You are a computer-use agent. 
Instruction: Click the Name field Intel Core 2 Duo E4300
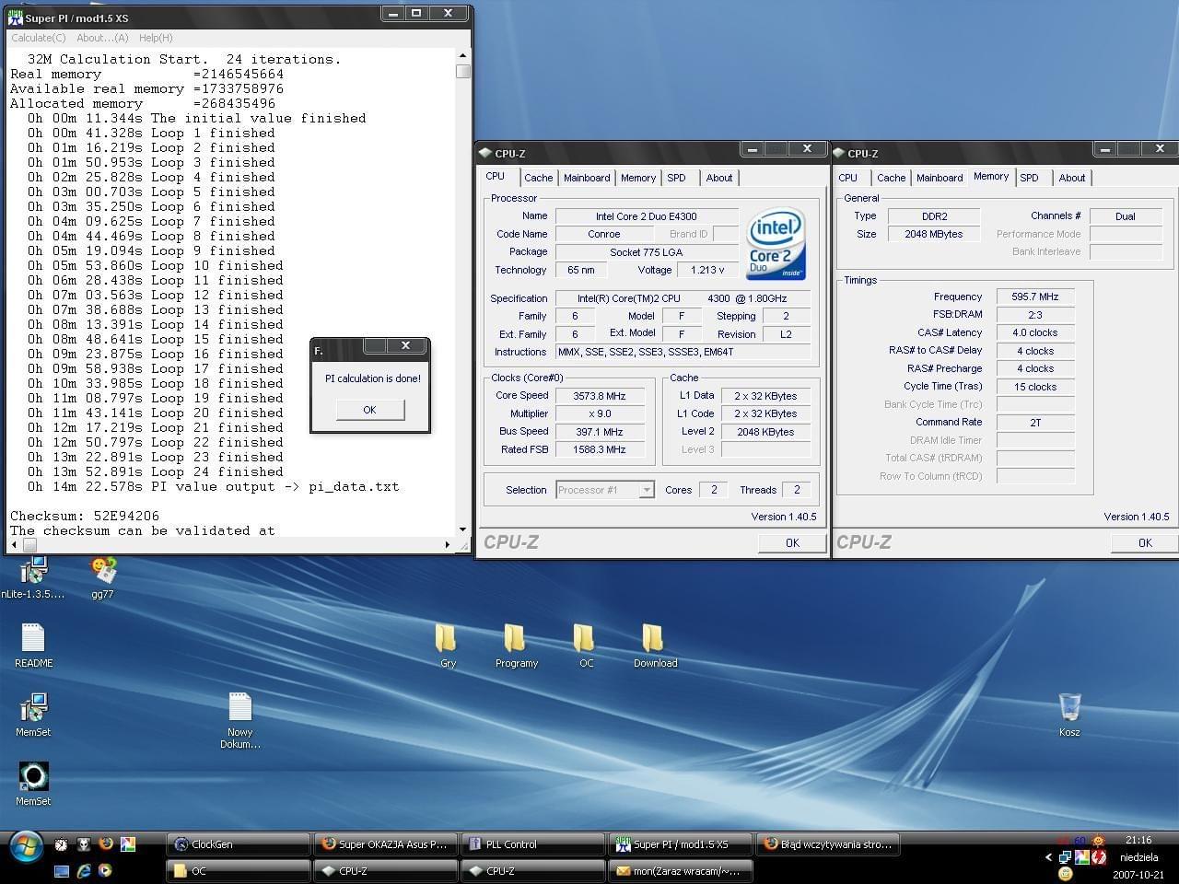tap(646, 216)
